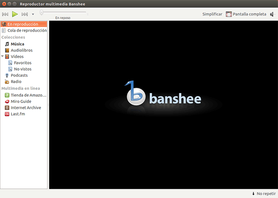Viewport: 278px width, 198px height.
Task: Click the green Play button
Action: point(15,14)
